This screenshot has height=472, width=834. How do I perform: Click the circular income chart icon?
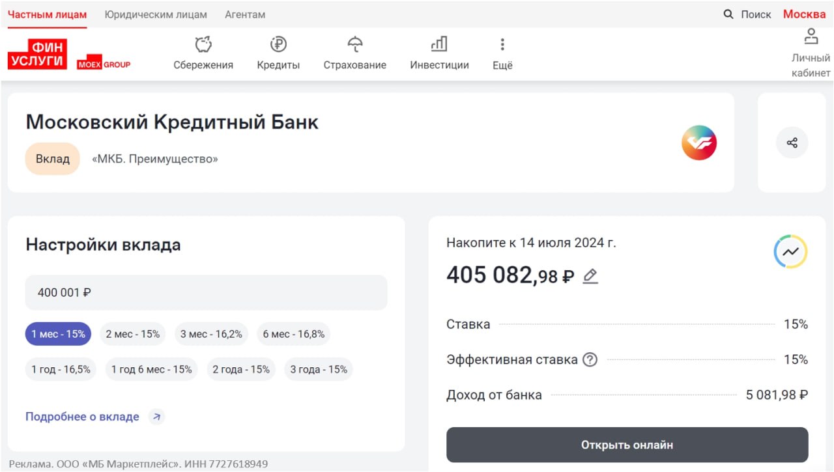tap(790, 252)
